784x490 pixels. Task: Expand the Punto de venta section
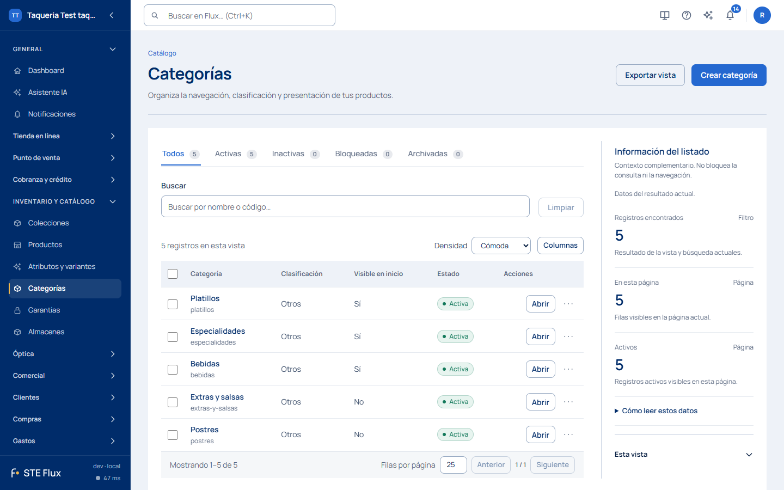coord(65,158)
